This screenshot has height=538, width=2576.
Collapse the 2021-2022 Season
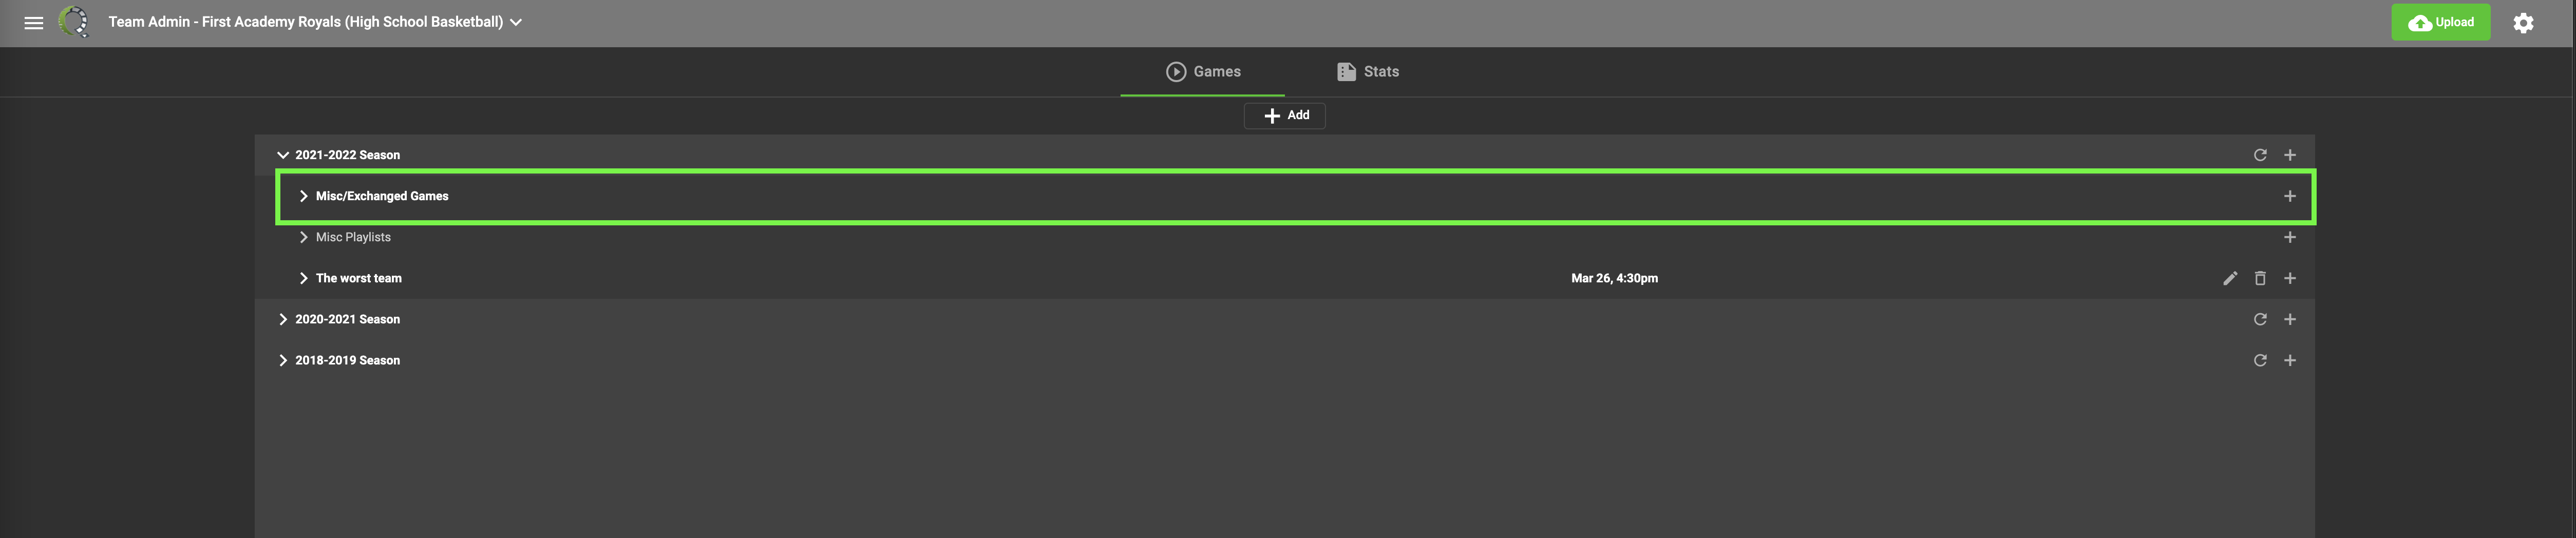[283, 155]
